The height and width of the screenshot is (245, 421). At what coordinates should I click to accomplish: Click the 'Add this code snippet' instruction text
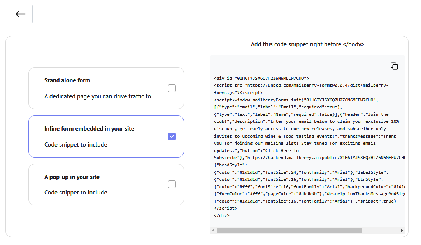[x=307, y=44]
